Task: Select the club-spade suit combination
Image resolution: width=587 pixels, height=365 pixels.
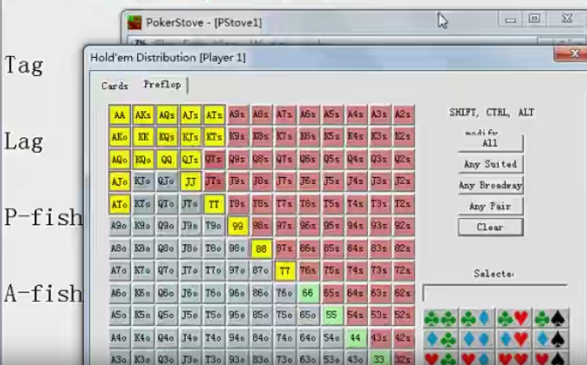Action: pos(550,318)
